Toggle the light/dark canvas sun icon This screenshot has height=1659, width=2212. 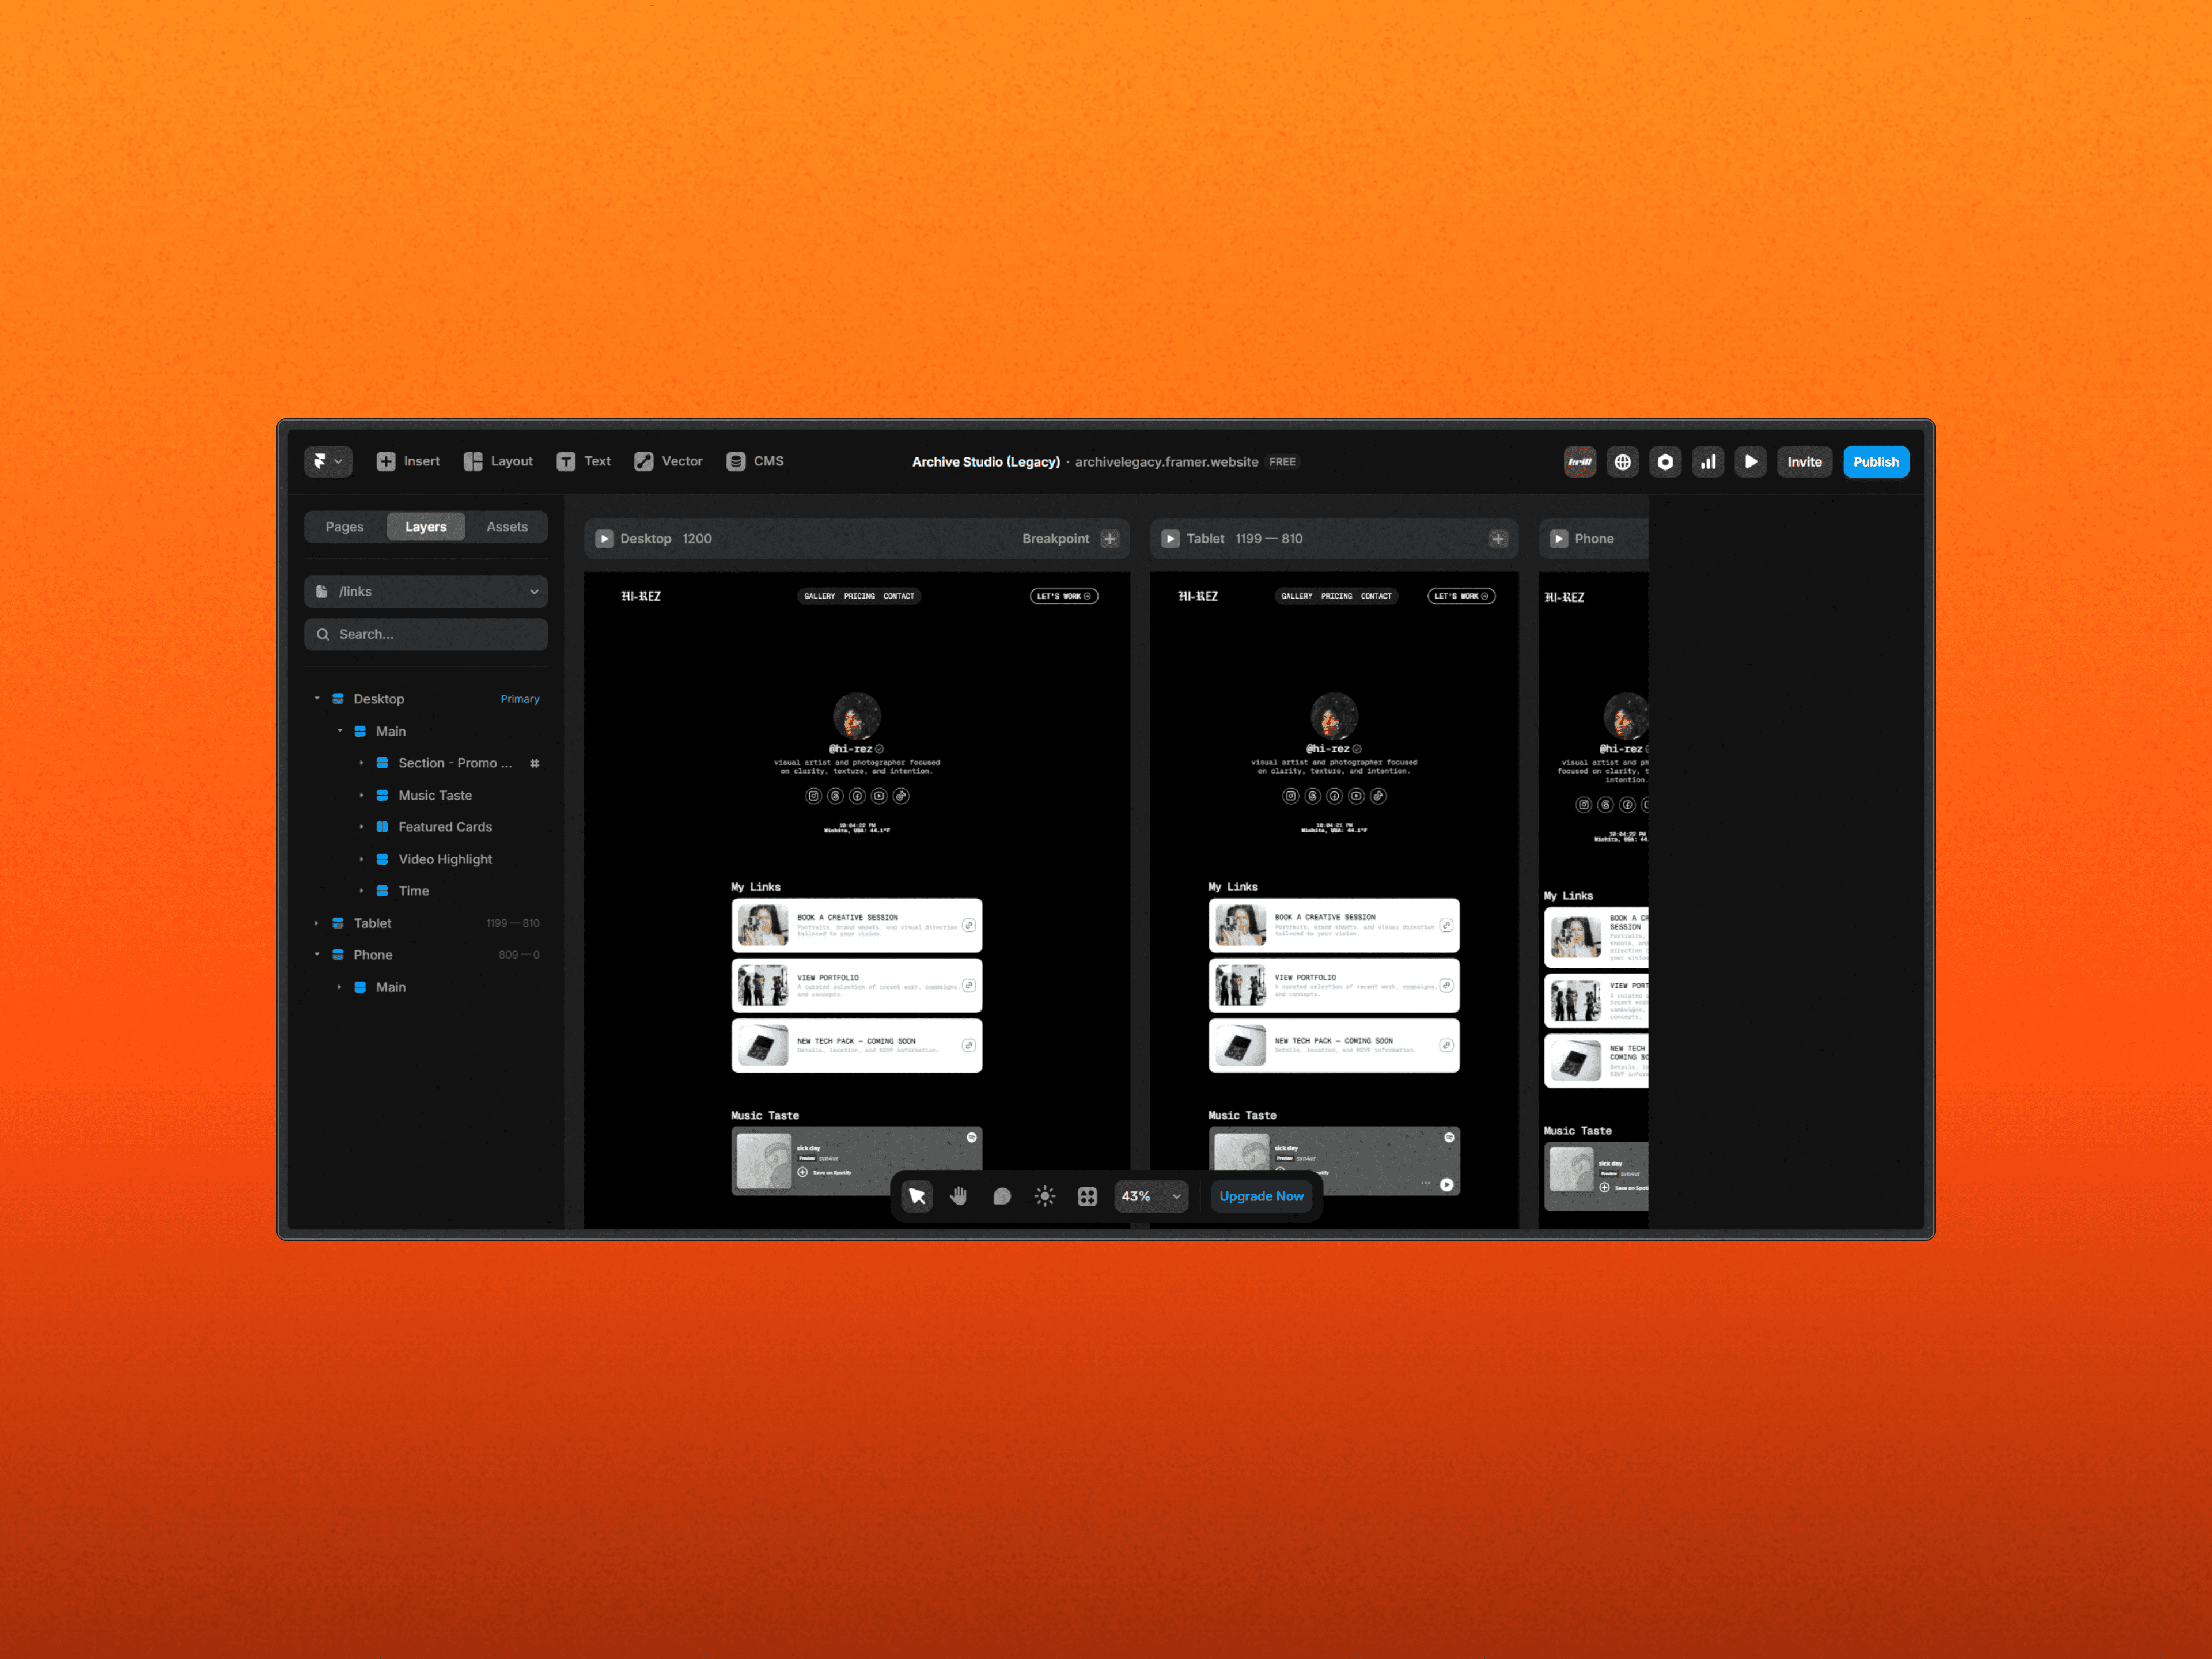pyautogui.click(x=1045, y=1196)
